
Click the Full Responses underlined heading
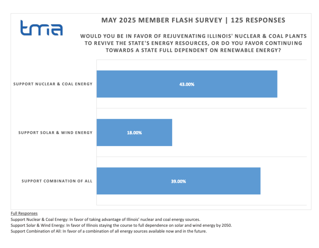[x=24, y=213]
